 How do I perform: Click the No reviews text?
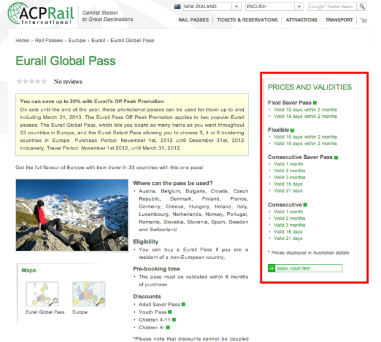click(x=68, y=82)
